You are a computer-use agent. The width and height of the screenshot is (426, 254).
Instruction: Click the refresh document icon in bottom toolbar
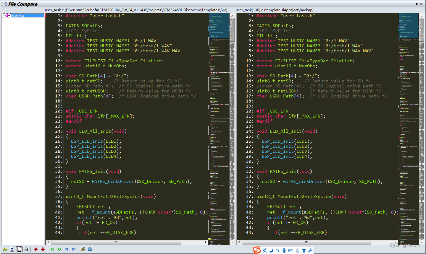pyautogui.click(x=12, y=250)
